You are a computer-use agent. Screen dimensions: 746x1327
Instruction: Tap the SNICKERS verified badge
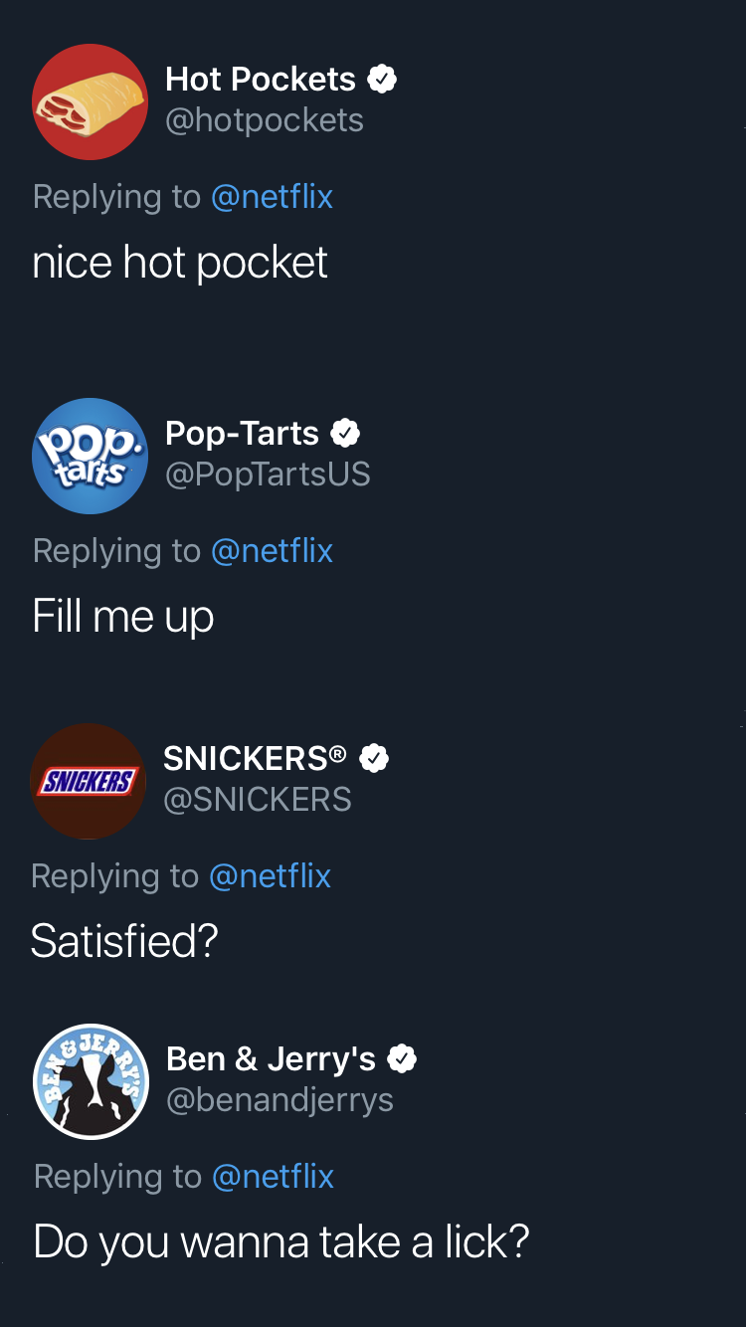click(374, 758)
